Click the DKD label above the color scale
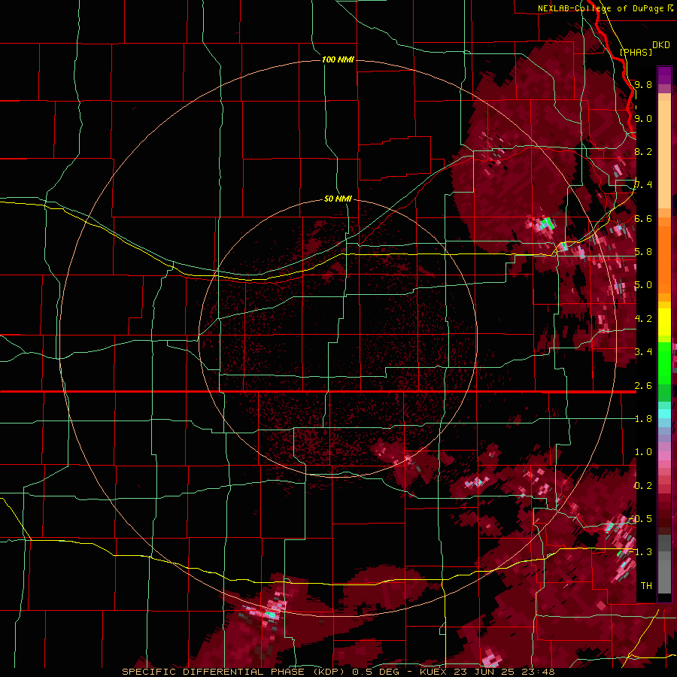677x677 pixels. [x=661, y=44]
